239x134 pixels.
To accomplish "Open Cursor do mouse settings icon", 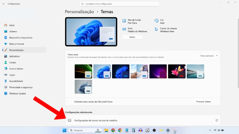I will point(156,29).
